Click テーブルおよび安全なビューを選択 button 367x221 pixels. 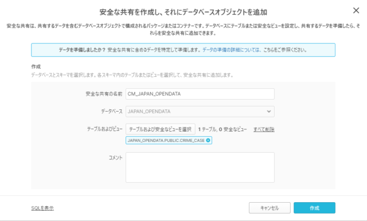tap(161, 129)
